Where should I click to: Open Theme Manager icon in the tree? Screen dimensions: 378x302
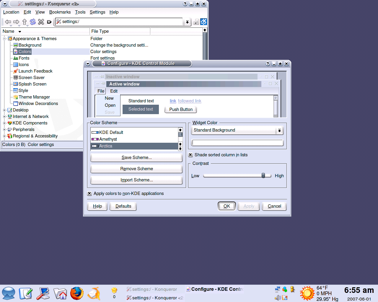16,97
